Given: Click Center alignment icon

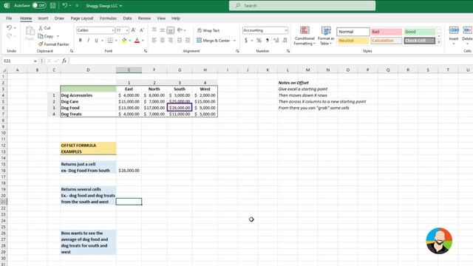Looking at the screenshot, I should (x=163, y=40).
